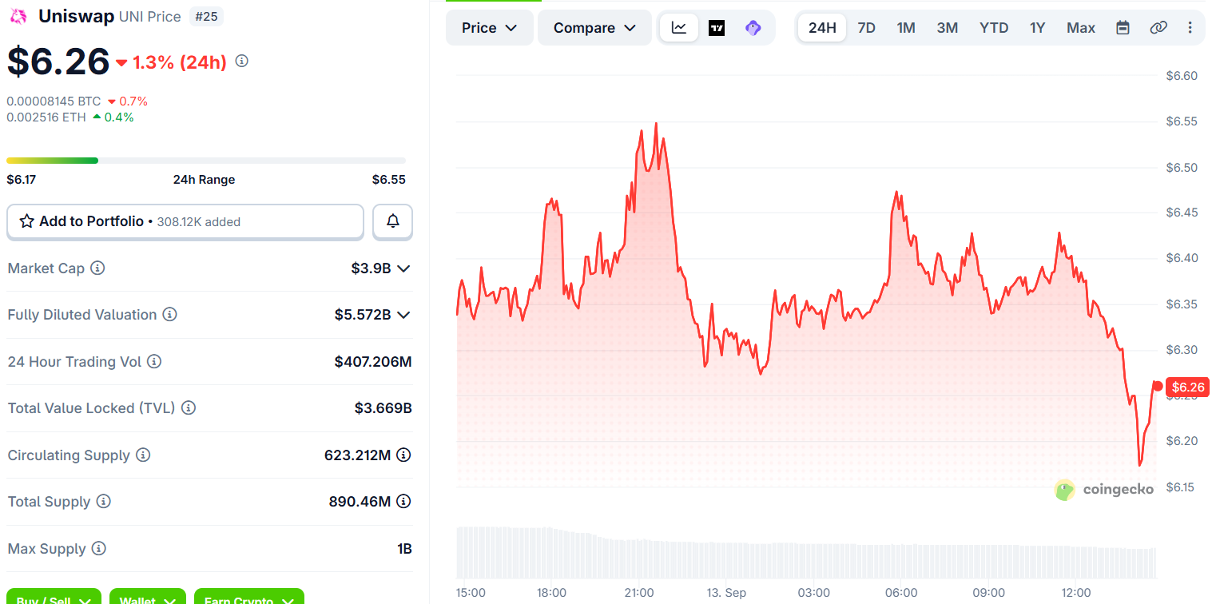Select the 3M time range tab
The width and height of the screenshot is (1212, 604).
(x=948, y=28)
